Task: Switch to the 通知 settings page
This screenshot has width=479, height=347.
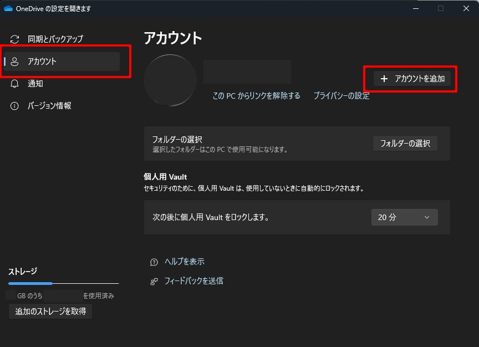Action: coord(35,84)
